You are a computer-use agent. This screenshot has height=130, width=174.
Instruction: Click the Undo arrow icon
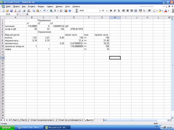click(44, 11)
